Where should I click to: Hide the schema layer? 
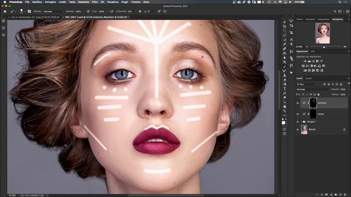pos(298,103)
